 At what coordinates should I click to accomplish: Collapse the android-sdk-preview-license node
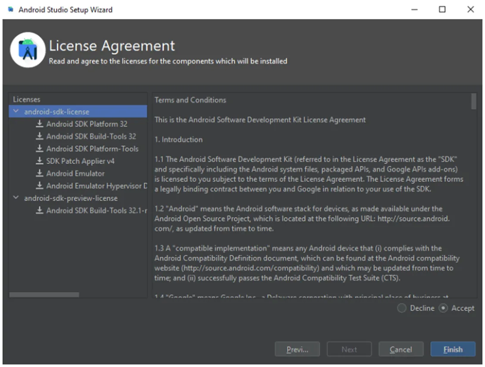click(16, 197)
